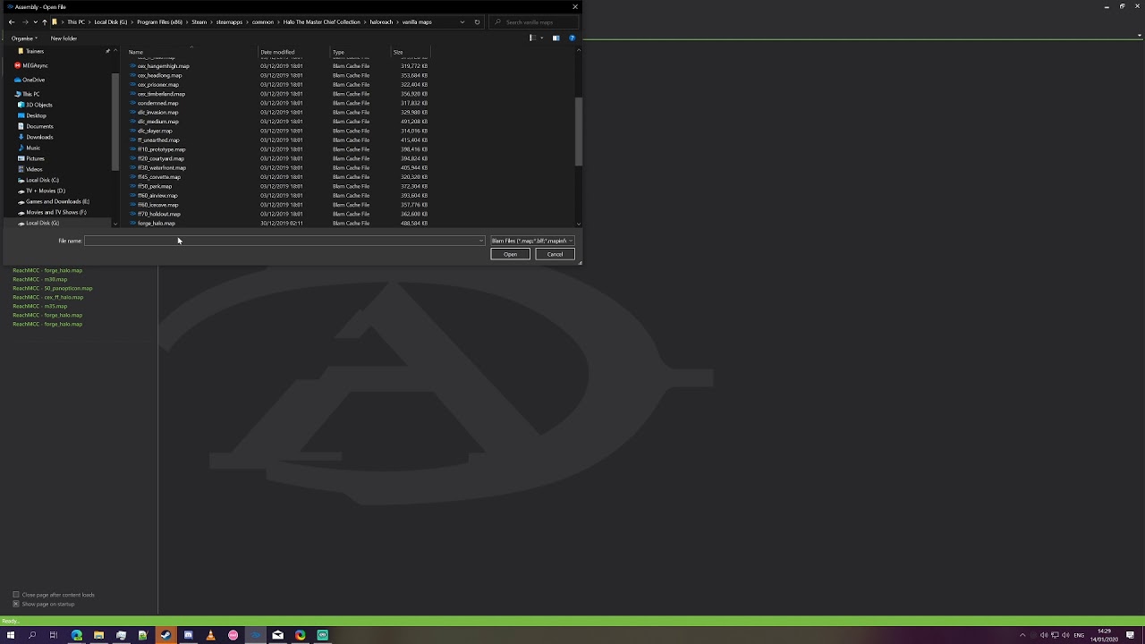
Task: Open recent locations dropdown arrow
Action: [x=35, y=21]
